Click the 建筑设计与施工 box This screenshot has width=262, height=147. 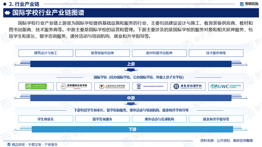46,53
